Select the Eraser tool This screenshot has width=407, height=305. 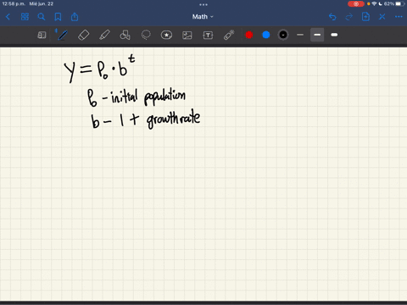click(83, 35)
